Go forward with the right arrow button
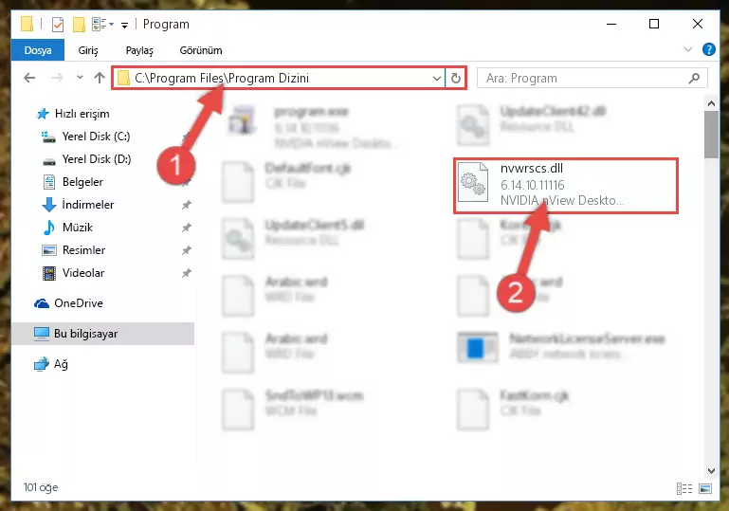729x511 pixels. [x=57, y=78]
